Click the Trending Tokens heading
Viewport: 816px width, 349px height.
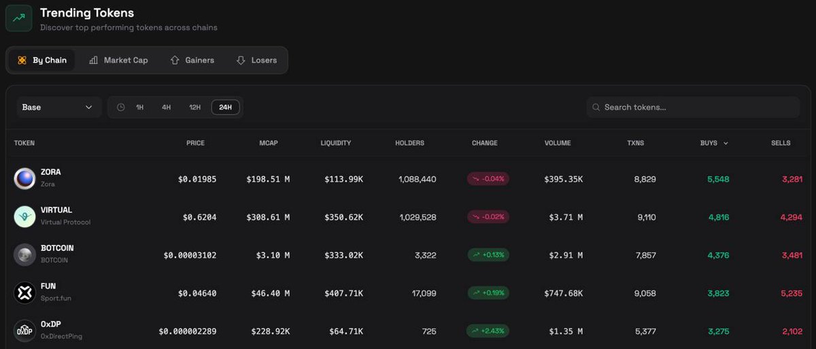click(x=87, y=13)
